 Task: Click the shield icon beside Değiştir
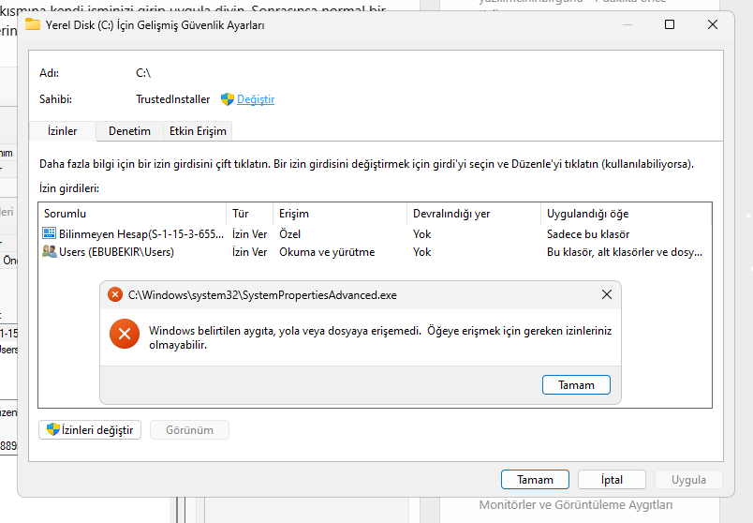[x=228, y=99]
